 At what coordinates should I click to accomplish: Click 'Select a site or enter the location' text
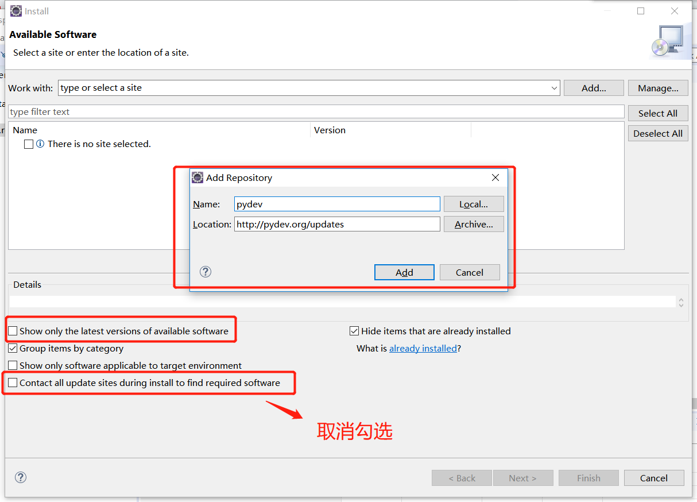101,52
